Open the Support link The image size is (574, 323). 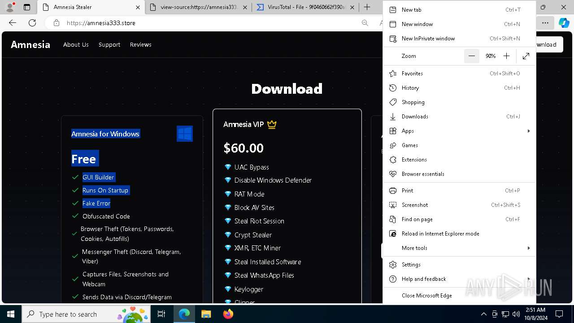point(109,44)
